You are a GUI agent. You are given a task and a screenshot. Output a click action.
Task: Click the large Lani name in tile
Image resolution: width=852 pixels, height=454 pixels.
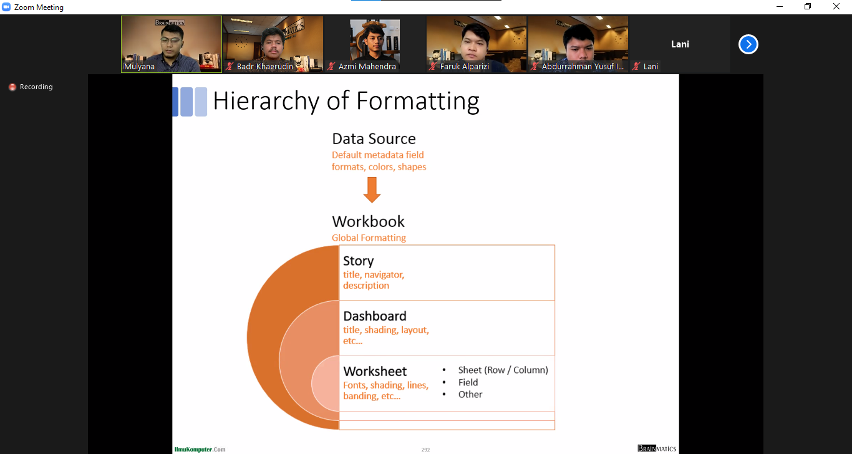pos(680,44)
